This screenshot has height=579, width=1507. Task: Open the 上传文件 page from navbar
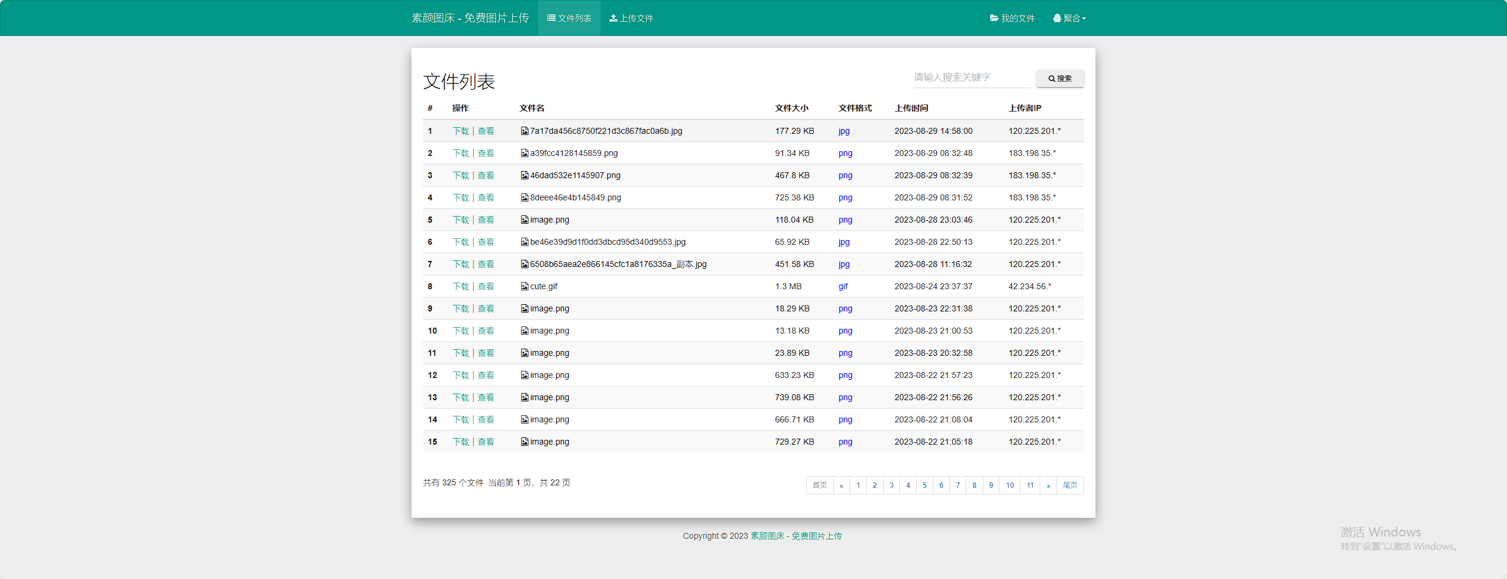[x=631, y=18]
